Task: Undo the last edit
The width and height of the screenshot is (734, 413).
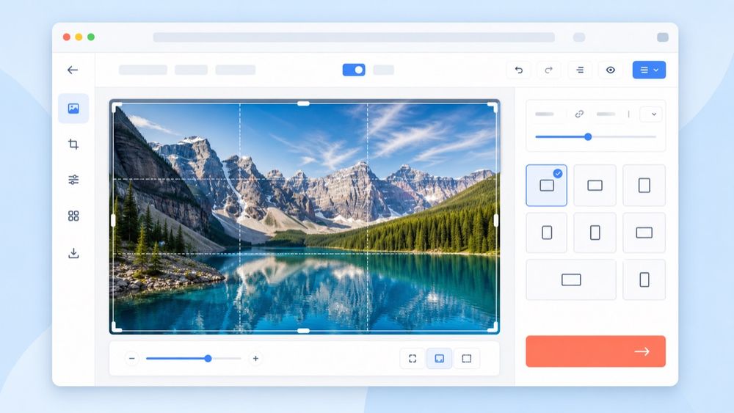Action: click(x=519, y=70)
